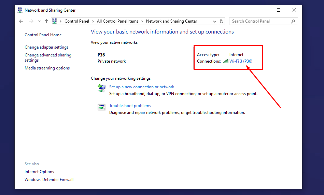The height and width of the screenshot is (195, 324).
Task: Click the new connection setup icon
Action: [101, 88]
